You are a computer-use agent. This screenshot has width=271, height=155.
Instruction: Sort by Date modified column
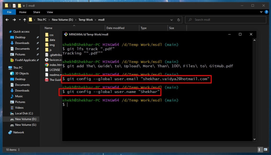tap(115, 28)
